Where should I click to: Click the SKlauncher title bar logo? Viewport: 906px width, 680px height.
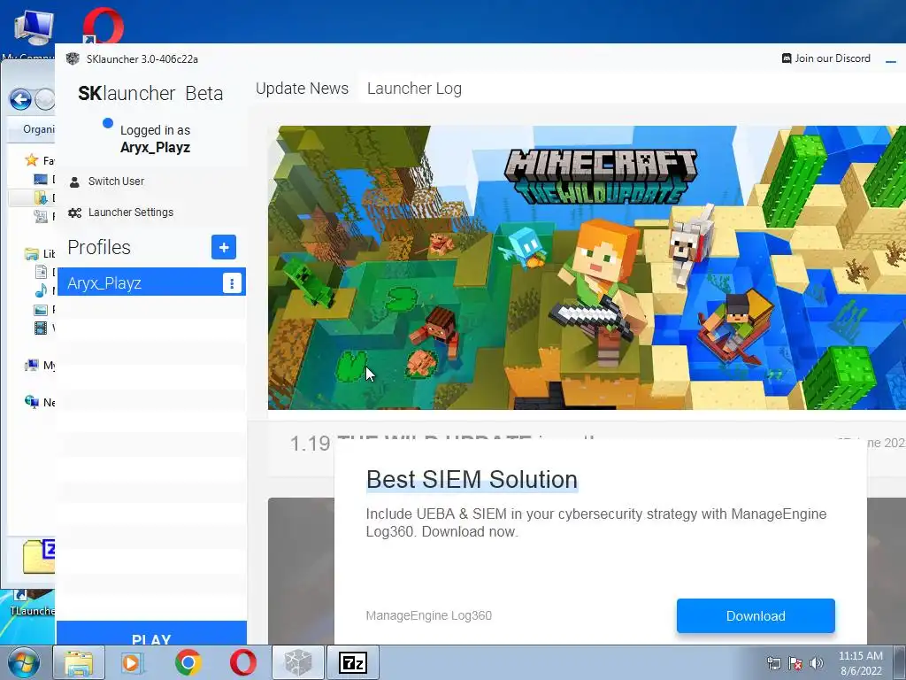[x=73, y=58]
